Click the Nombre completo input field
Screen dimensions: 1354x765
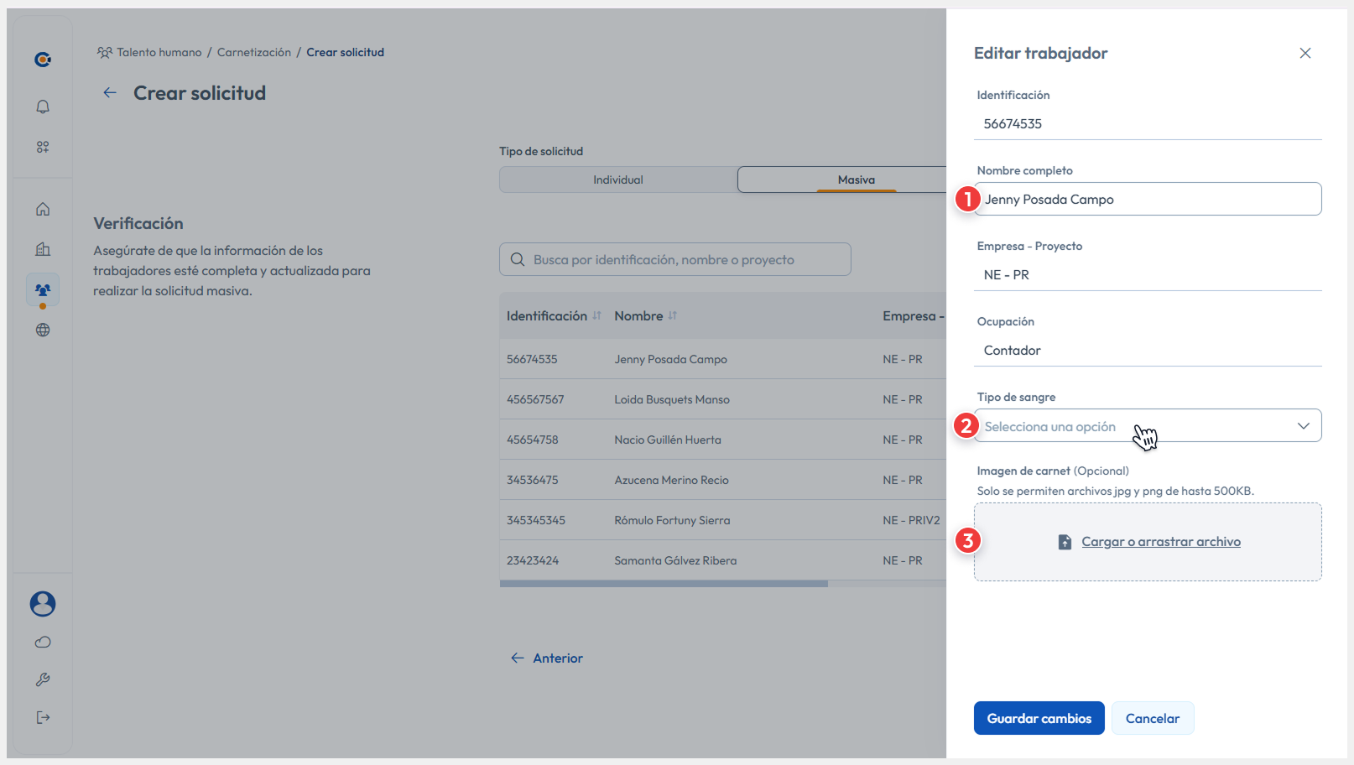point(1147,200)
